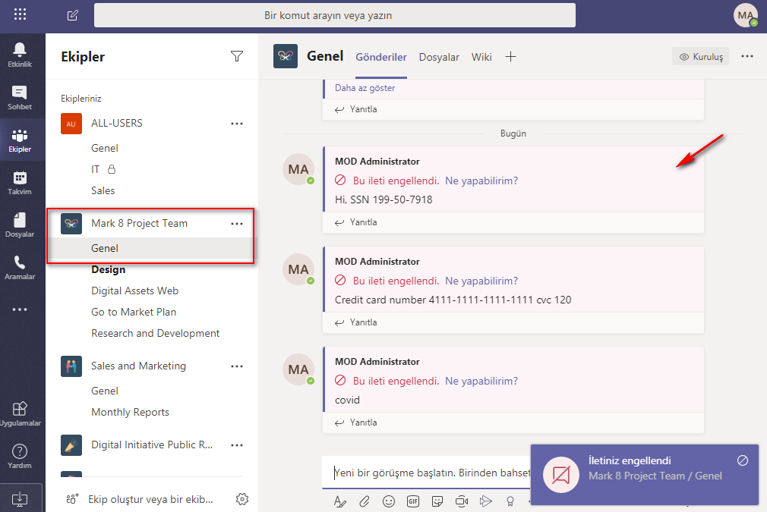This screenshot has height=512, width=767.
Task: Open the Wiki tab
Action: pyautogui.click(x=481, y=57)
